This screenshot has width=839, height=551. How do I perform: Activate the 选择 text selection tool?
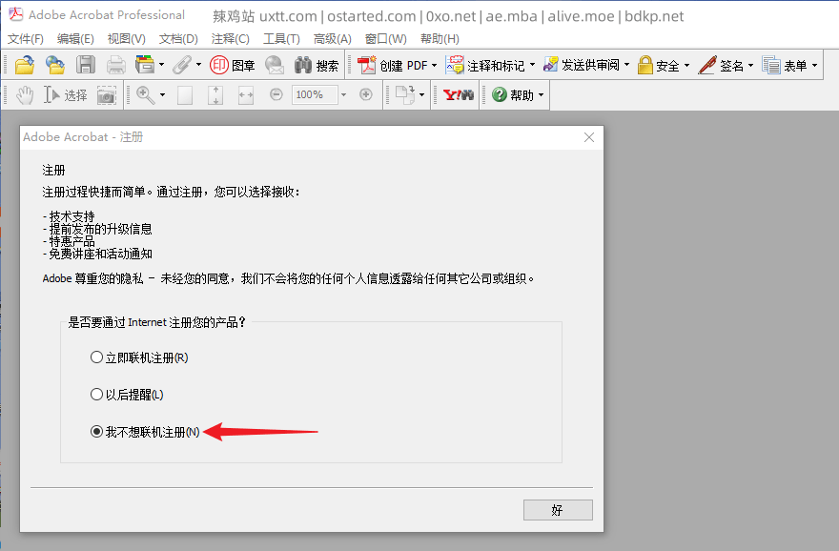click(65, 95)
